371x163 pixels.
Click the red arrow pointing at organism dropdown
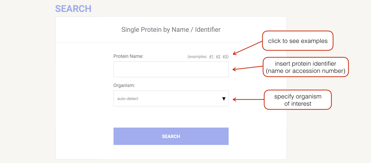point(247,99)
